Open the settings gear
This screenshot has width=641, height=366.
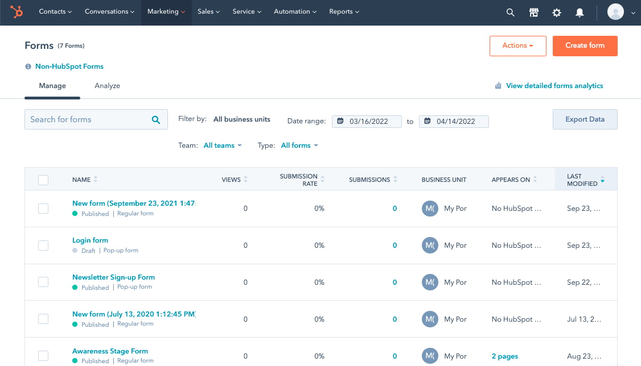(556, 12)
